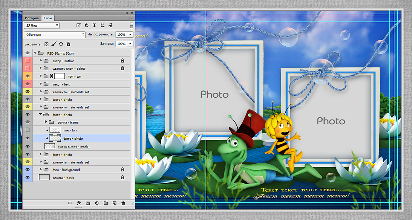
Task: Show the hidden clipped тон - ton layer
Action: [x=27, y=130]
